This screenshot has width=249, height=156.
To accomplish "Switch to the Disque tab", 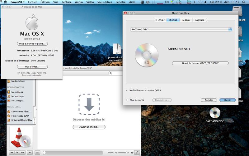I will (173, 20).
